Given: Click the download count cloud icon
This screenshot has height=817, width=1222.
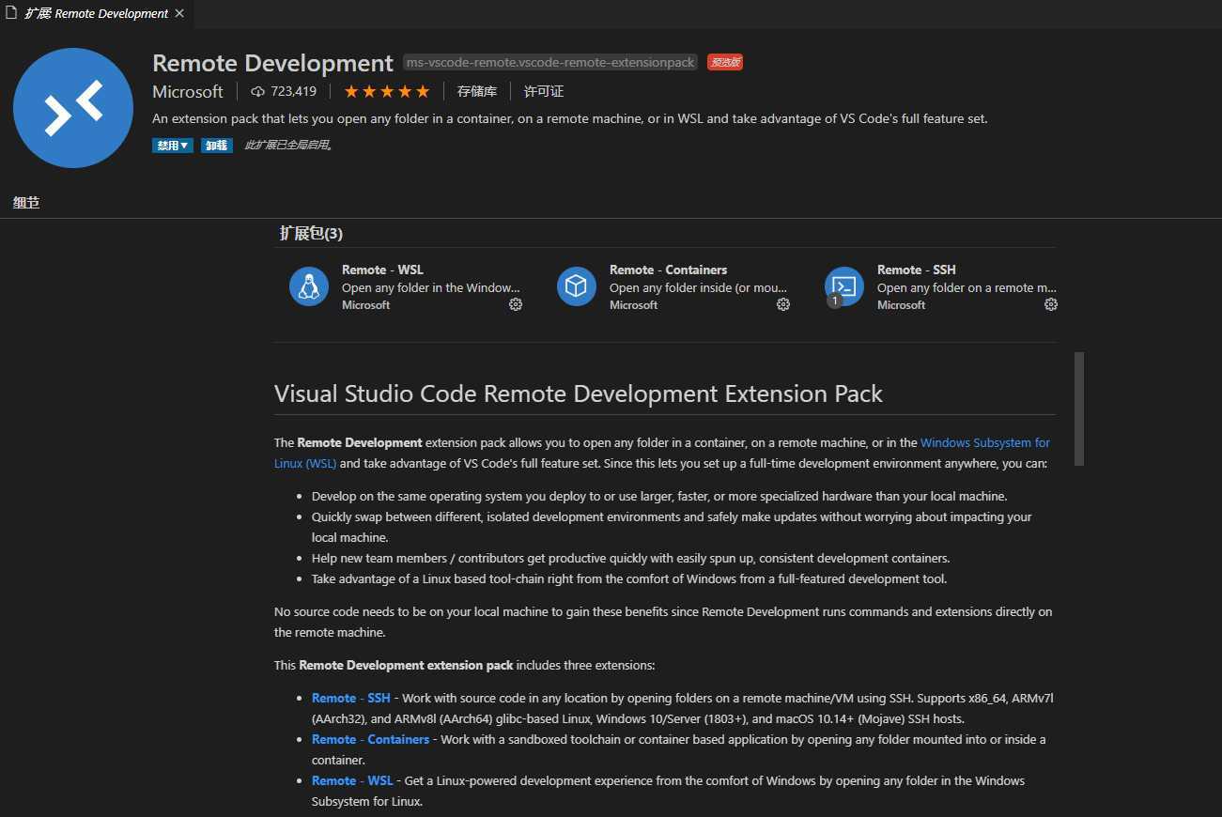Looking at the screenshot, I should 258,91.
